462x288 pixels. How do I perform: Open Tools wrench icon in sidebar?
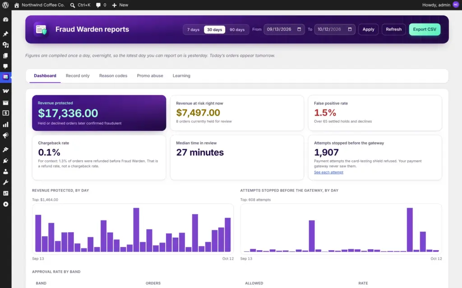click(5, 183)
